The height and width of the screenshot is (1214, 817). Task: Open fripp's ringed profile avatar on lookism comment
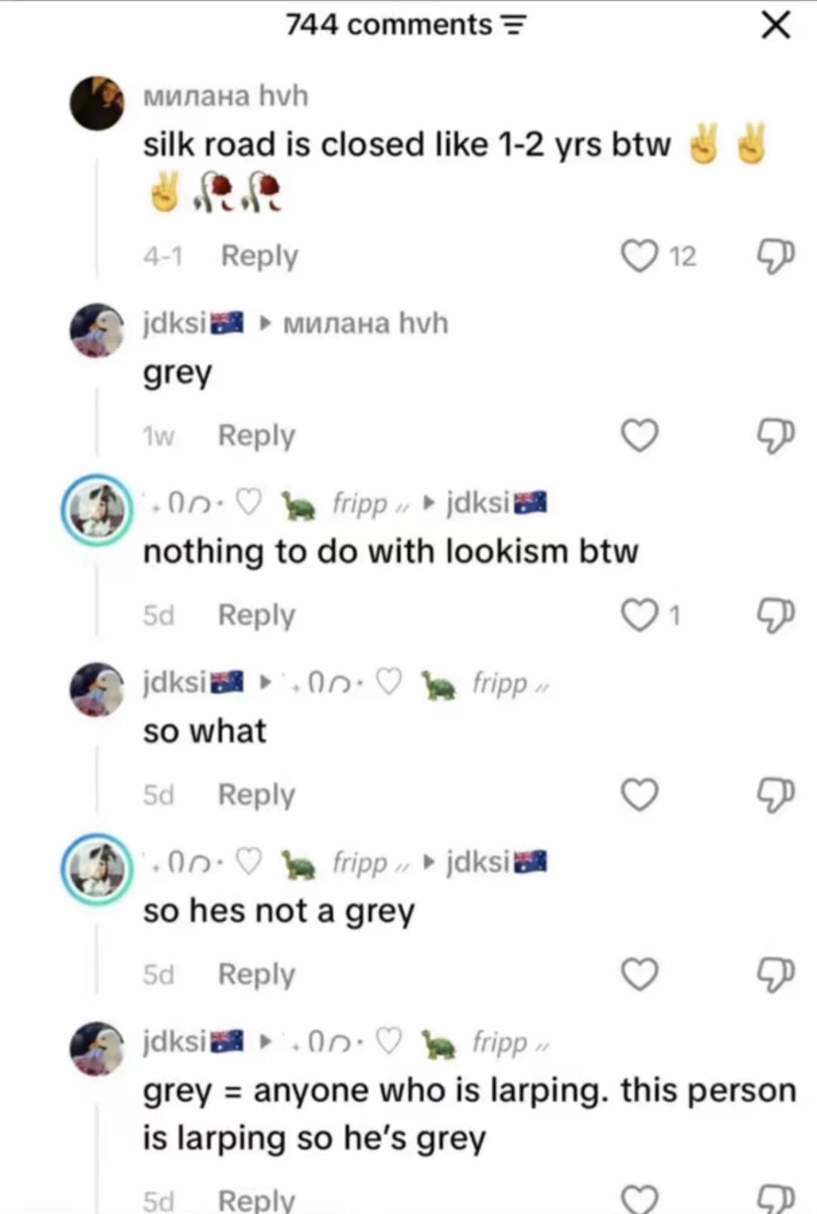[97, 510]
